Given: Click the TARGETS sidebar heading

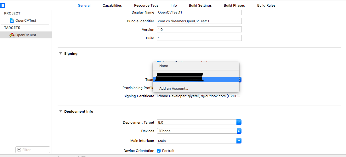Looking at the screenshot, I should coord(12,28).
